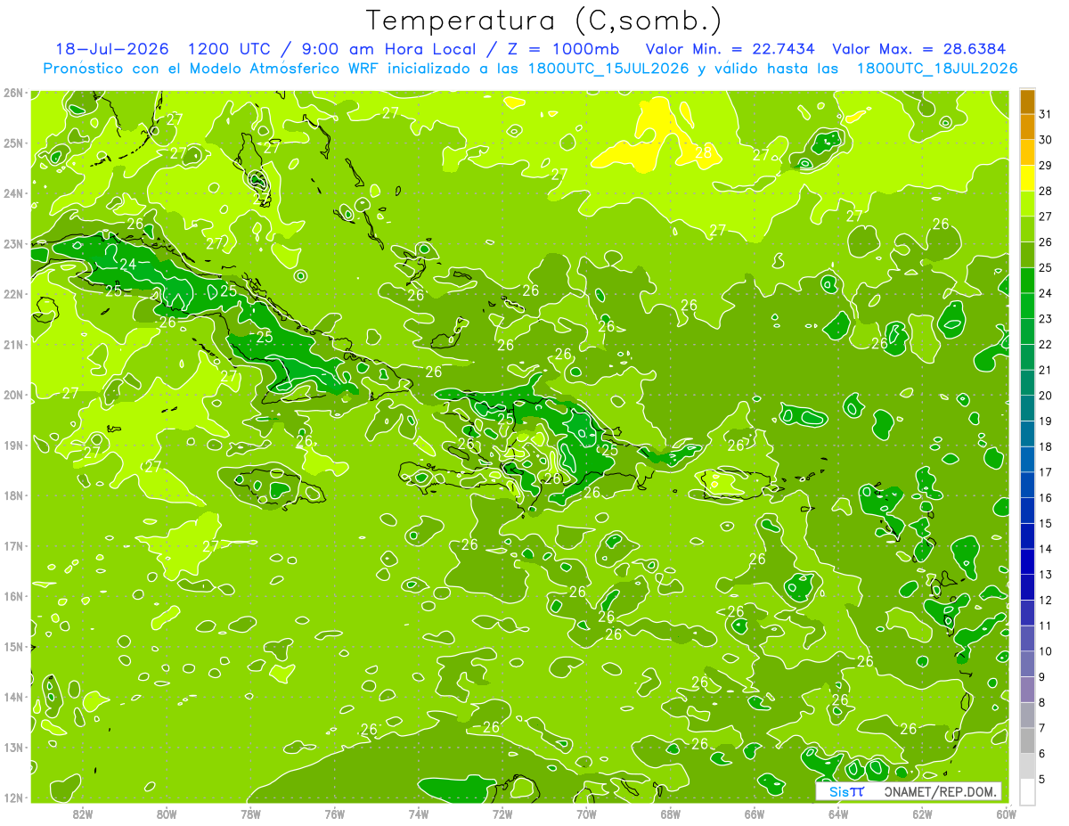The image size is (1069, 826).
Task: Click the "78W" longitude axis label
Action: coord(250,814)
